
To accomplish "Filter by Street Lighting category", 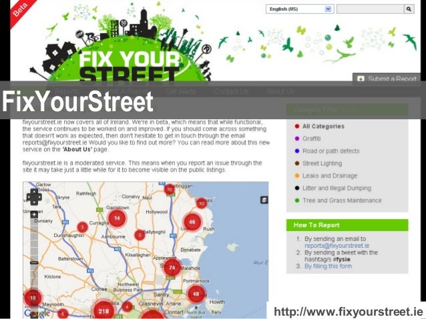I will click(x=323, y=163).
